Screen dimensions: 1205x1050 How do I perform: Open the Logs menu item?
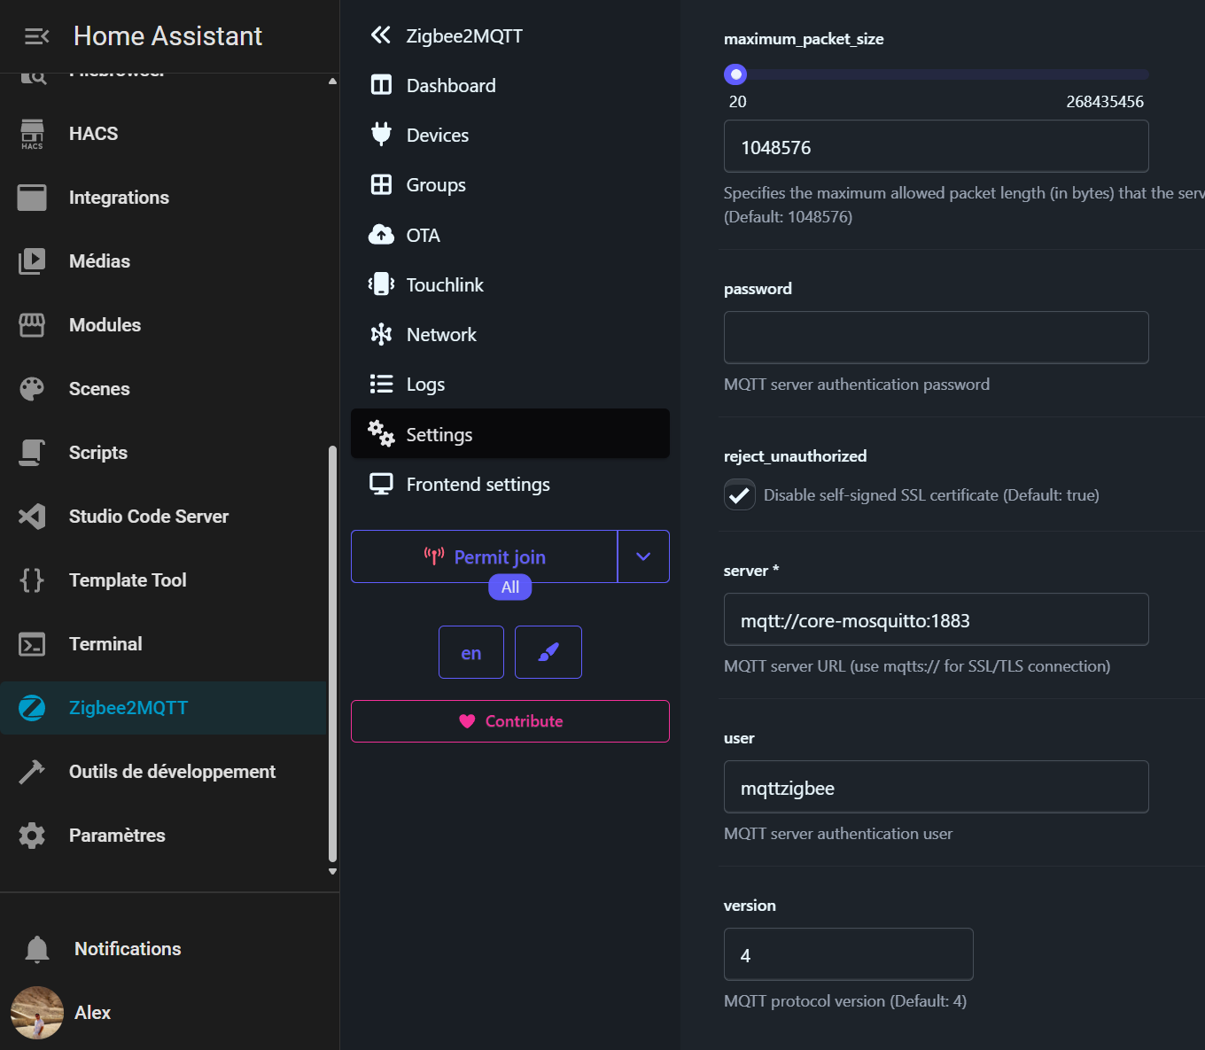pyautogui.click(x=425, y=385)
